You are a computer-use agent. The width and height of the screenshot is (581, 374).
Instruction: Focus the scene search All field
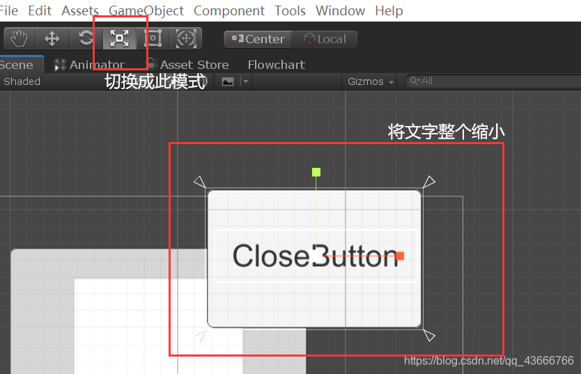pos(493,81)
